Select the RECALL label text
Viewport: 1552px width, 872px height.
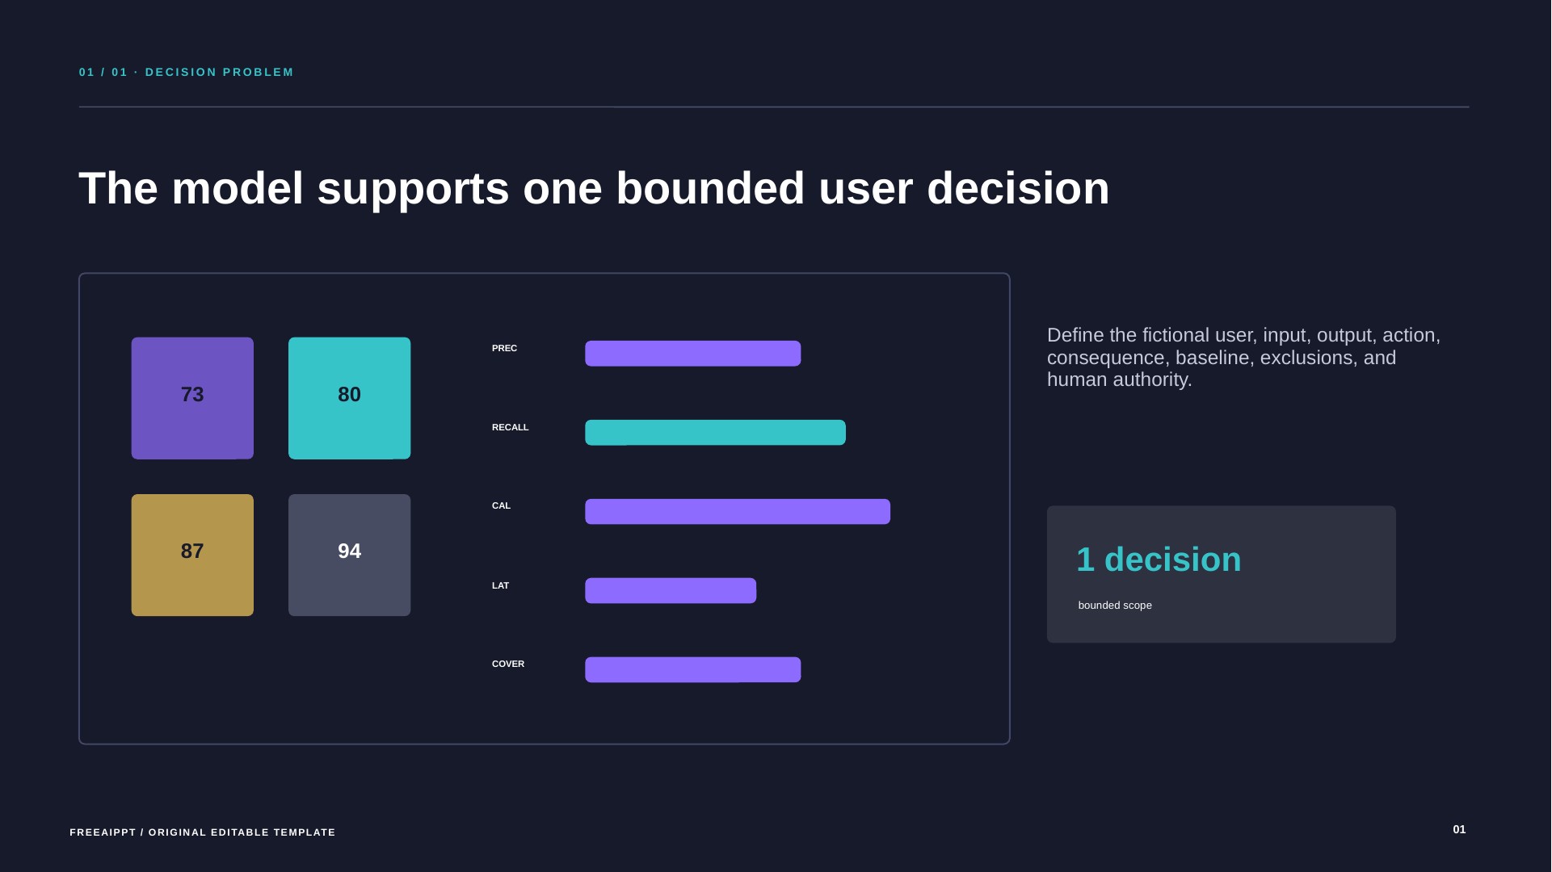pyautogui.click(x=510, y=428)
